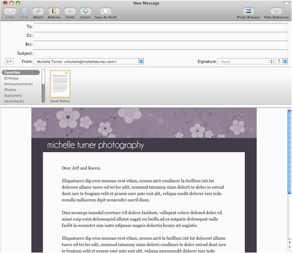Screen dimensions: 292x253
Task: Open the Photo Browser
Action: tap(248, 11)
